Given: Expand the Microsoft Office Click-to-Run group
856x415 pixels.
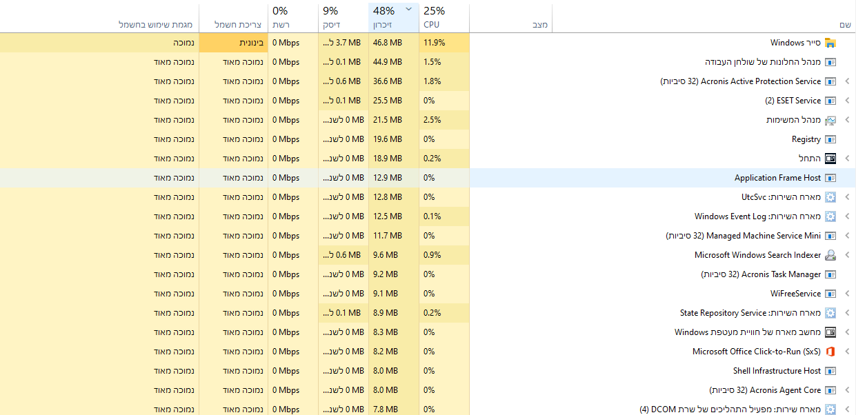Looking at the screenshot, I should point(848,352).
